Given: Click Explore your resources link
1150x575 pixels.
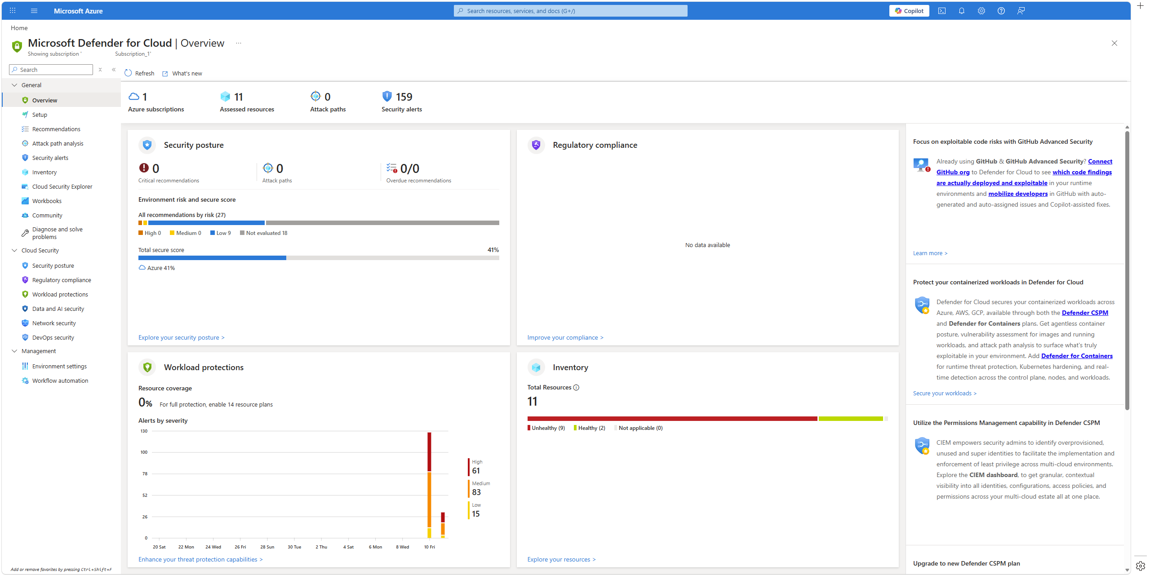Looking at the screenshot, I should [x=561, y=559].
